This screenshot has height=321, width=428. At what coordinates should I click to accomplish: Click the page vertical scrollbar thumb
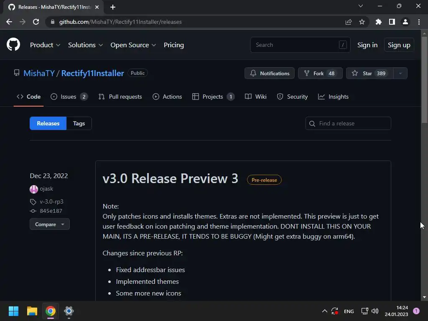coord(424,79)
